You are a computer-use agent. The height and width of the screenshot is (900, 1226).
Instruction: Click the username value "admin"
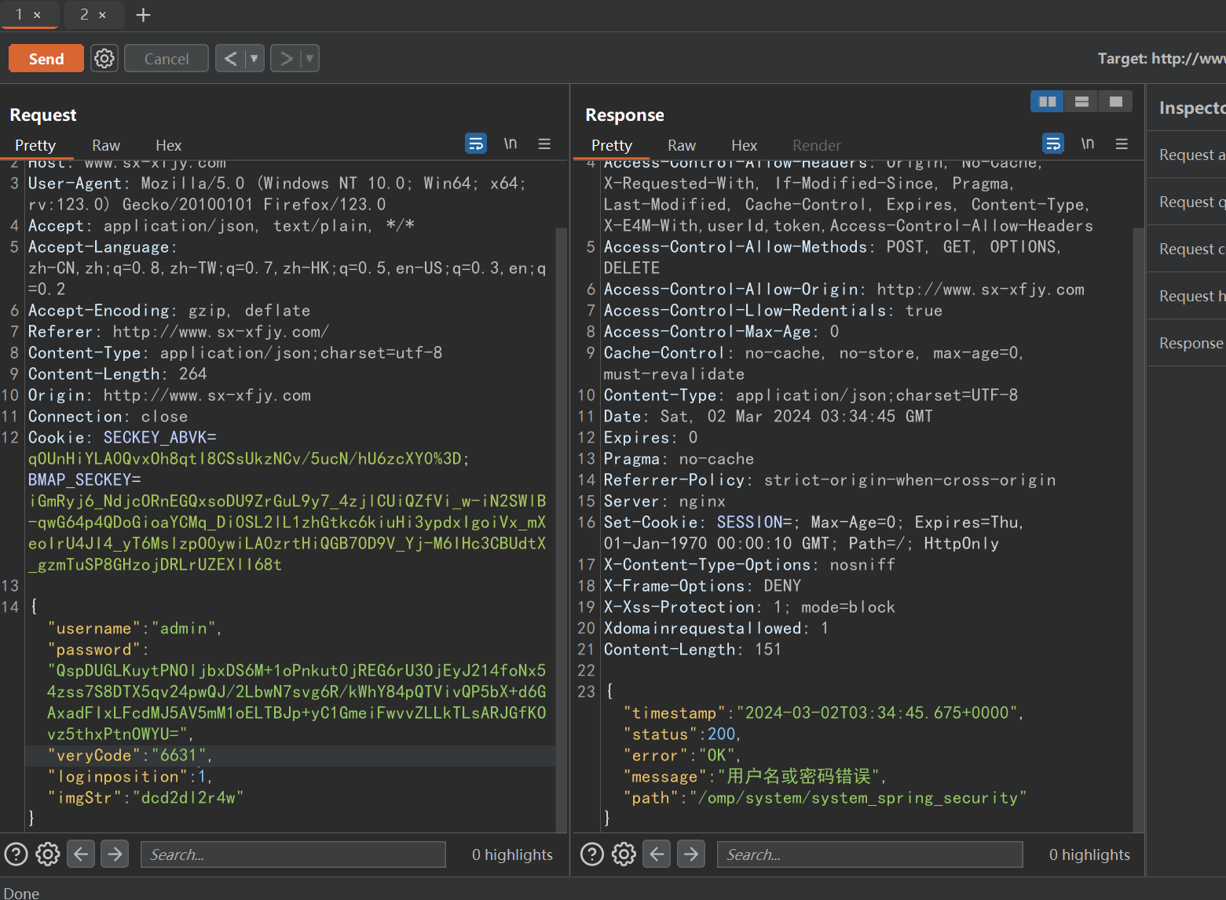coord(183,628)
